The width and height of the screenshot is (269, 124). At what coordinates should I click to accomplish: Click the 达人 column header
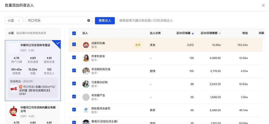[x=85, y=33]
